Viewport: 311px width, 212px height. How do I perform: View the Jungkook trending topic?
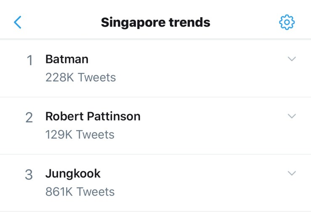click(x=73, y=173)
